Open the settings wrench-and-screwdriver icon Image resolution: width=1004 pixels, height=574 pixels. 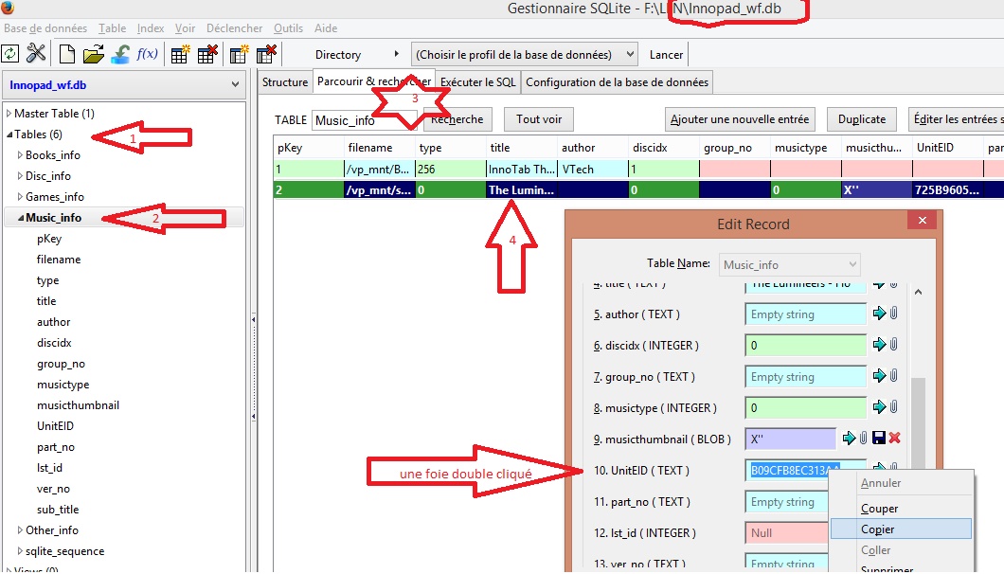(36, 54)
